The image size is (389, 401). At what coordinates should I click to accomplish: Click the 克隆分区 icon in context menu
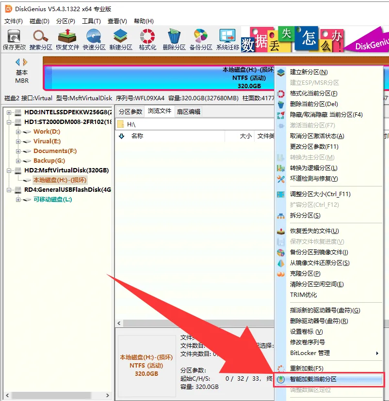pyautogui.click(x=281, y=274)
